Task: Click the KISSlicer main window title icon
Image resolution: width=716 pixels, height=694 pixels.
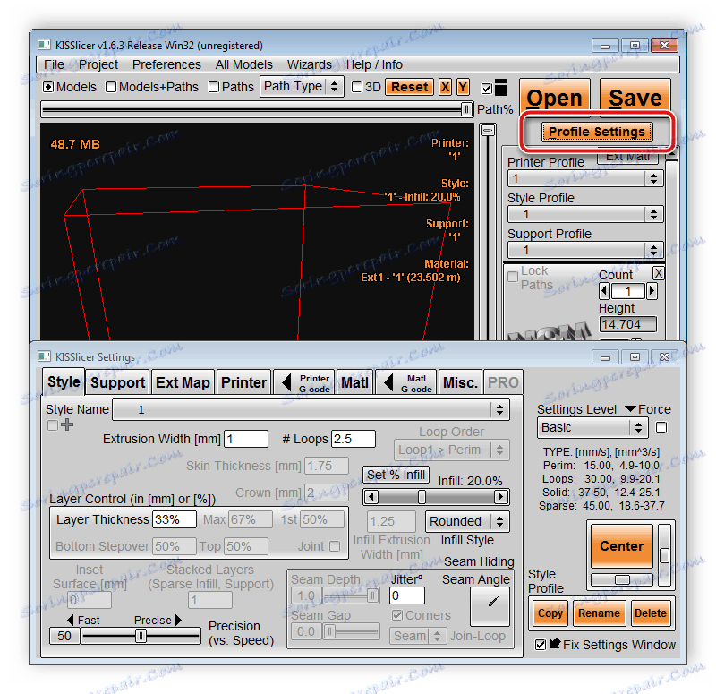Action: pos(44,45)
